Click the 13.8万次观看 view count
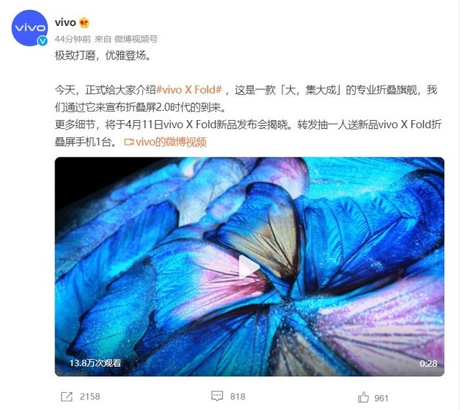 click(x=95, y=363)
